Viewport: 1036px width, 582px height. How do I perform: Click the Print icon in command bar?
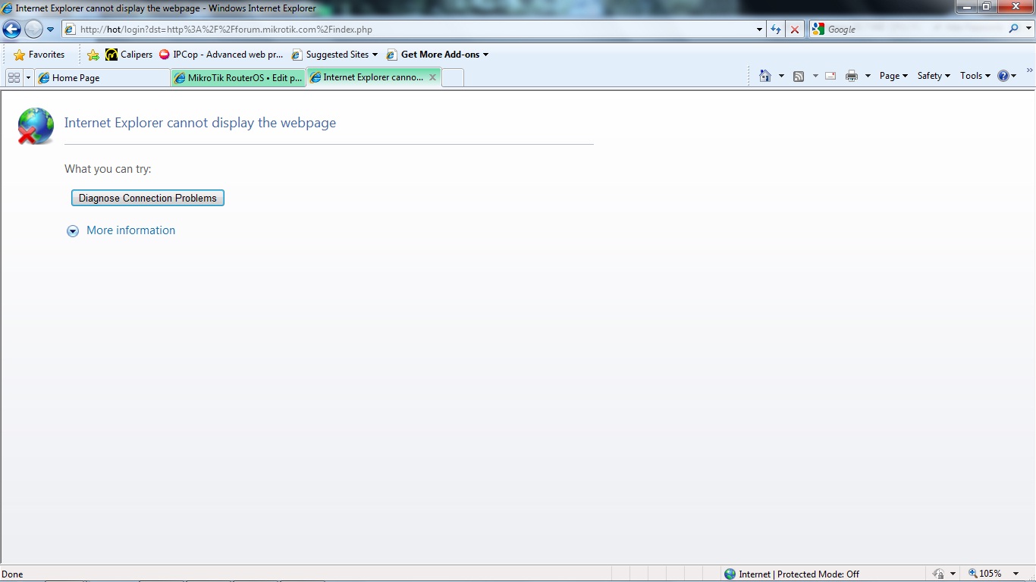(852, 76)
